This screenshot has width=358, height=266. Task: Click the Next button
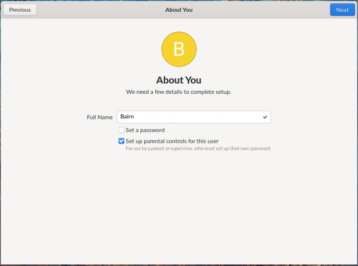342,10
